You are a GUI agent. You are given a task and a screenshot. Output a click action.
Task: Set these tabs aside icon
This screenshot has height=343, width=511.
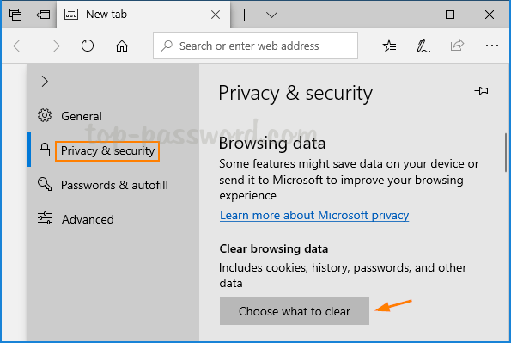click(x=43, y=15)
